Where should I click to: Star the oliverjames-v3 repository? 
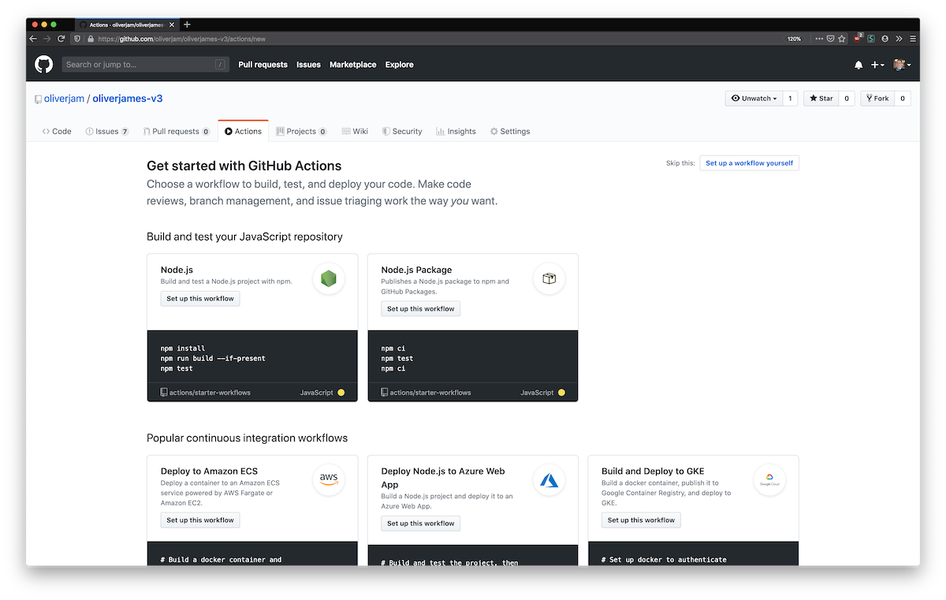pos(821,99)
